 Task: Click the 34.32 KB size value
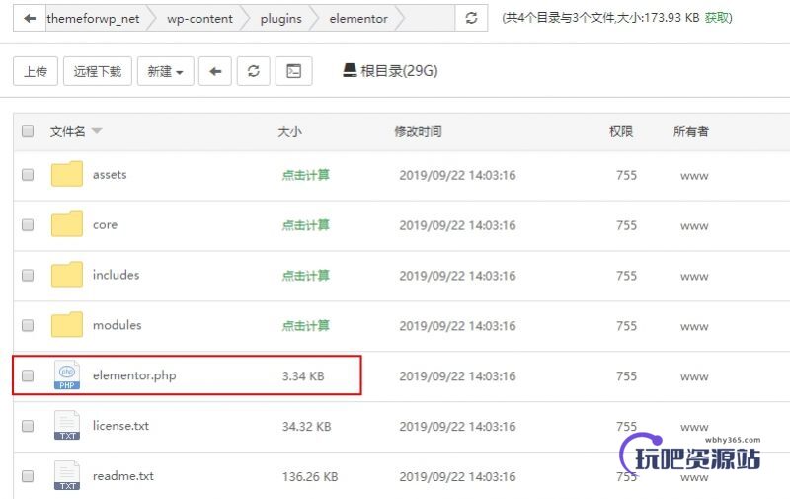click(x=307, y=427)
